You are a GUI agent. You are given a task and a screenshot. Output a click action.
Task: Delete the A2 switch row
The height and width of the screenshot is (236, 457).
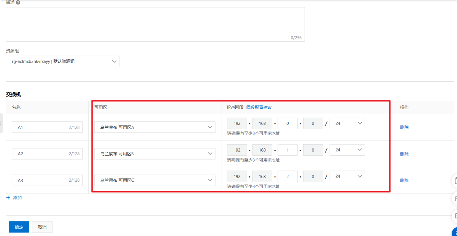point(404,154)
